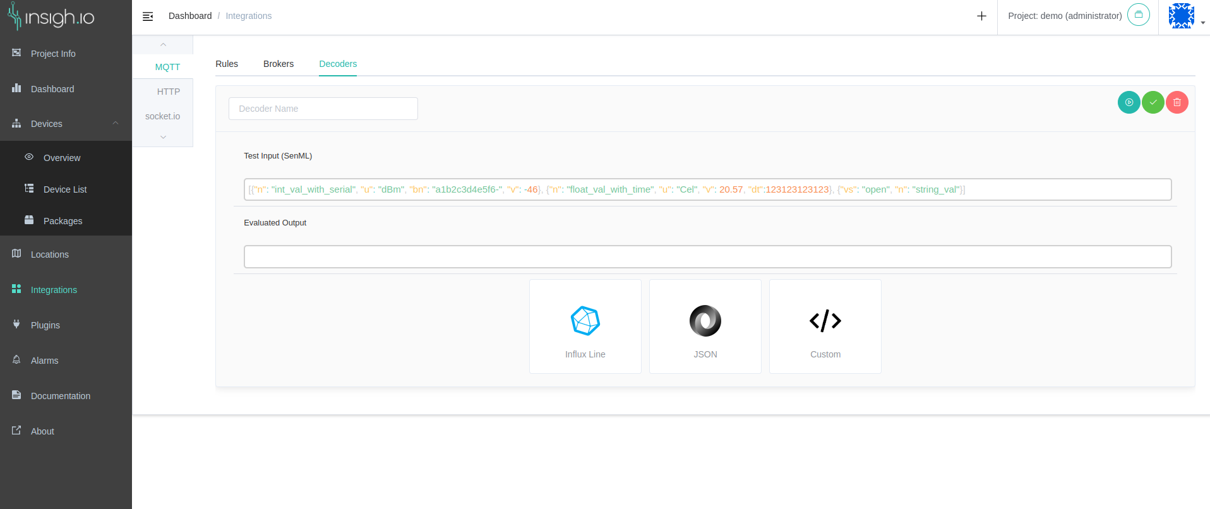
Task: Open the Plugins section in the sidebar
Action: click(x=45, y=325)
